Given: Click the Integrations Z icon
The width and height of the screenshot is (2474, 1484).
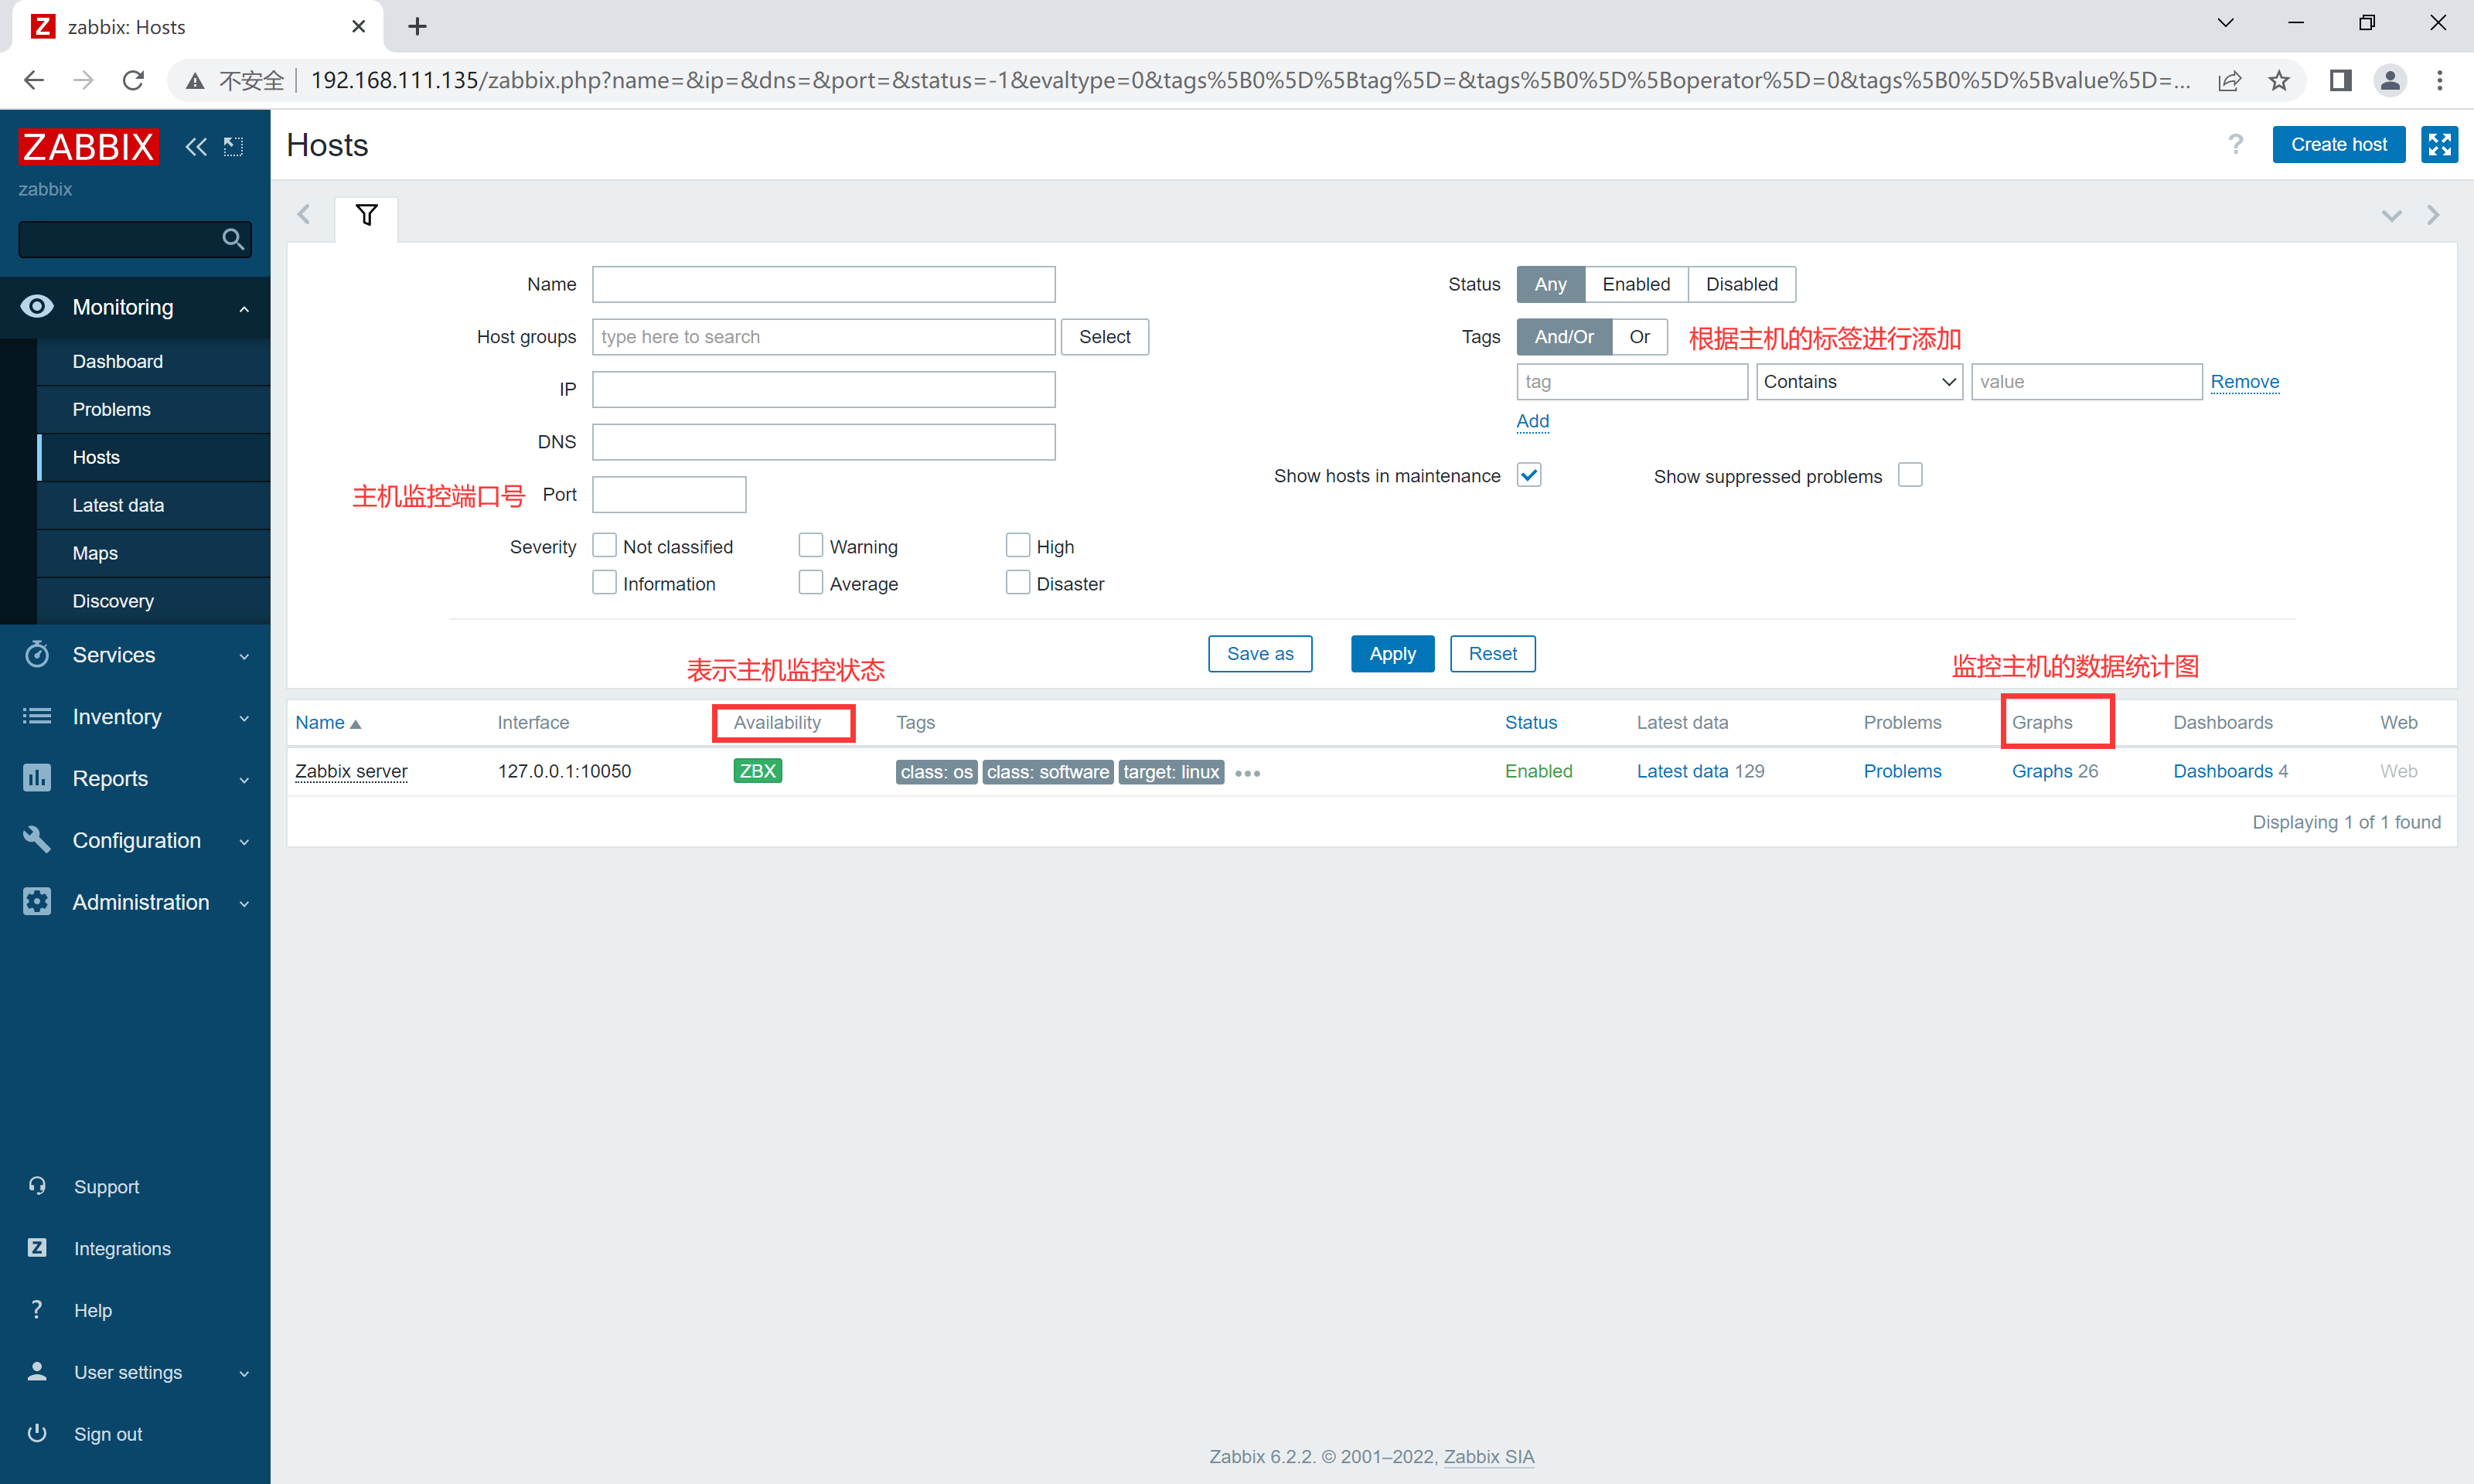Looking at the screenshot, I should point(37,1248).
